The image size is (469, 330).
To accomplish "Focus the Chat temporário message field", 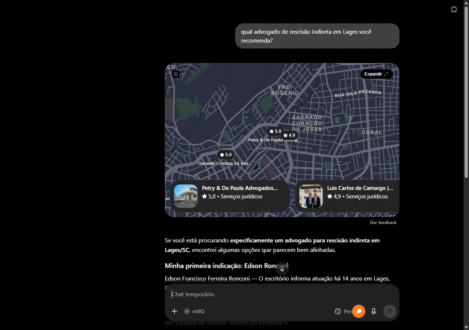I will [282, 294].
